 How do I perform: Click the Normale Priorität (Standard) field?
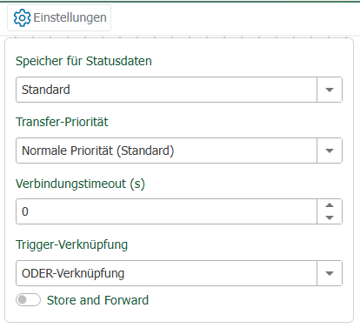pyautogui.click(x=166, y=151)
